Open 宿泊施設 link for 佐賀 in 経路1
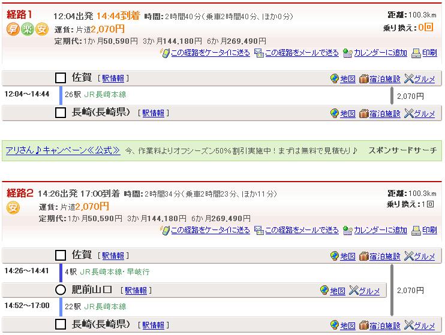Screen dimensions: 445x335 pos(385,79)
